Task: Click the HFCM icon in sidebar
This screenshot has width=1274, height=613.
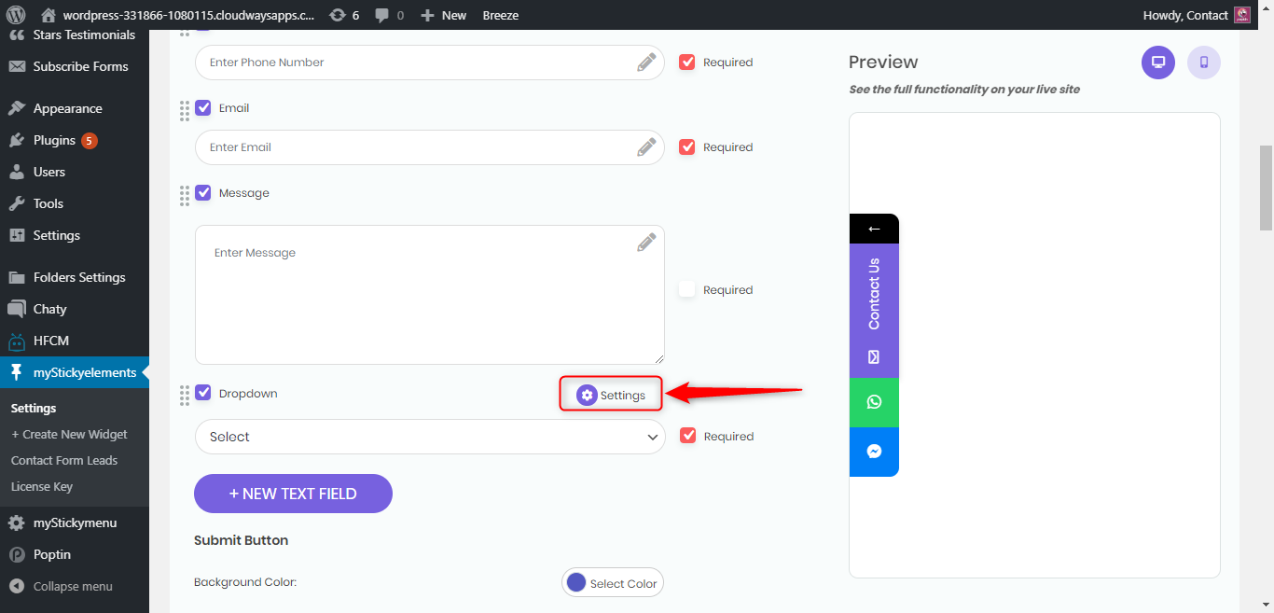Action: [17, 341]
